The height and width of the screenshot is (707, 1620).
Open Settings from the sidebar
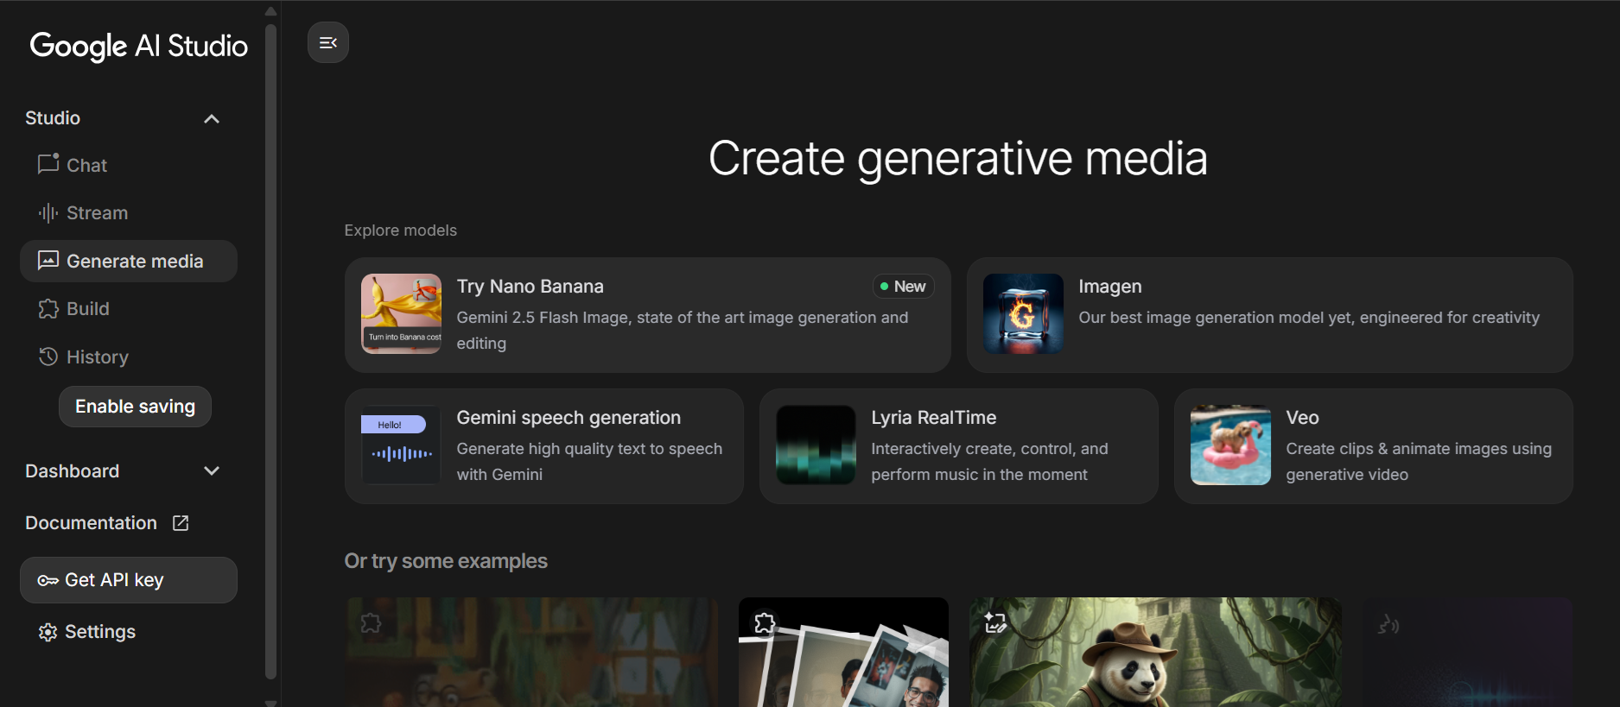(129, 632)
